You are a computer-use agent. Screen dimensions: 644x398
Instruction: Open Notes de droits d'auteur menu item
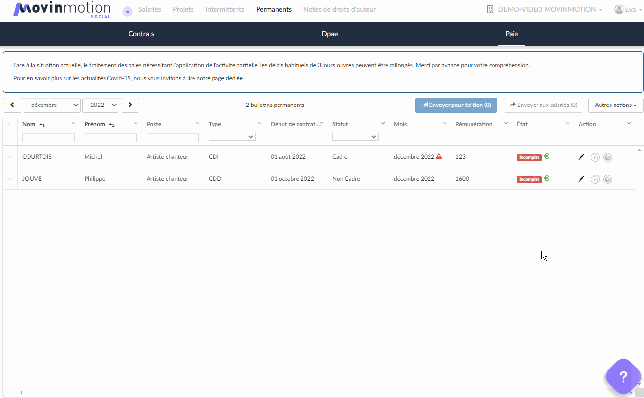[340, 9]
